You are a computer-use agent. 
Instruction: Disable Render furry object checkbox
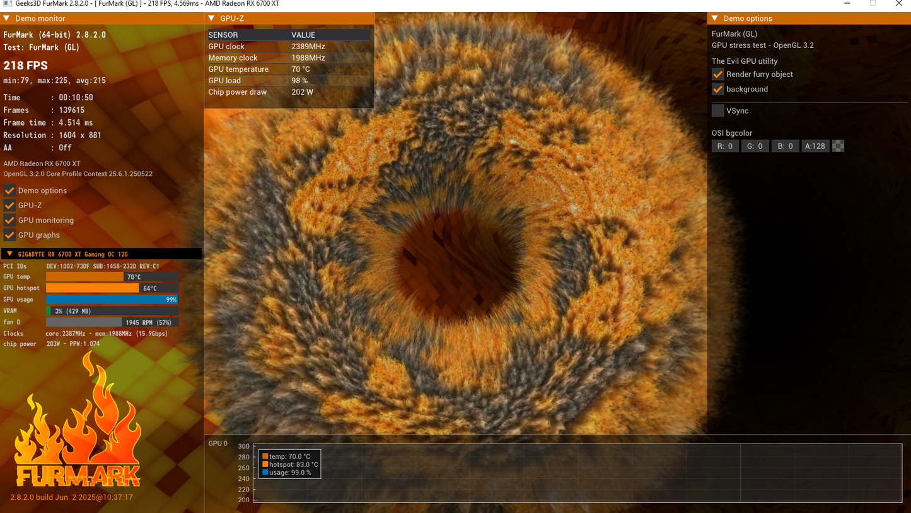pyautogui.click(x=717, y=74)
